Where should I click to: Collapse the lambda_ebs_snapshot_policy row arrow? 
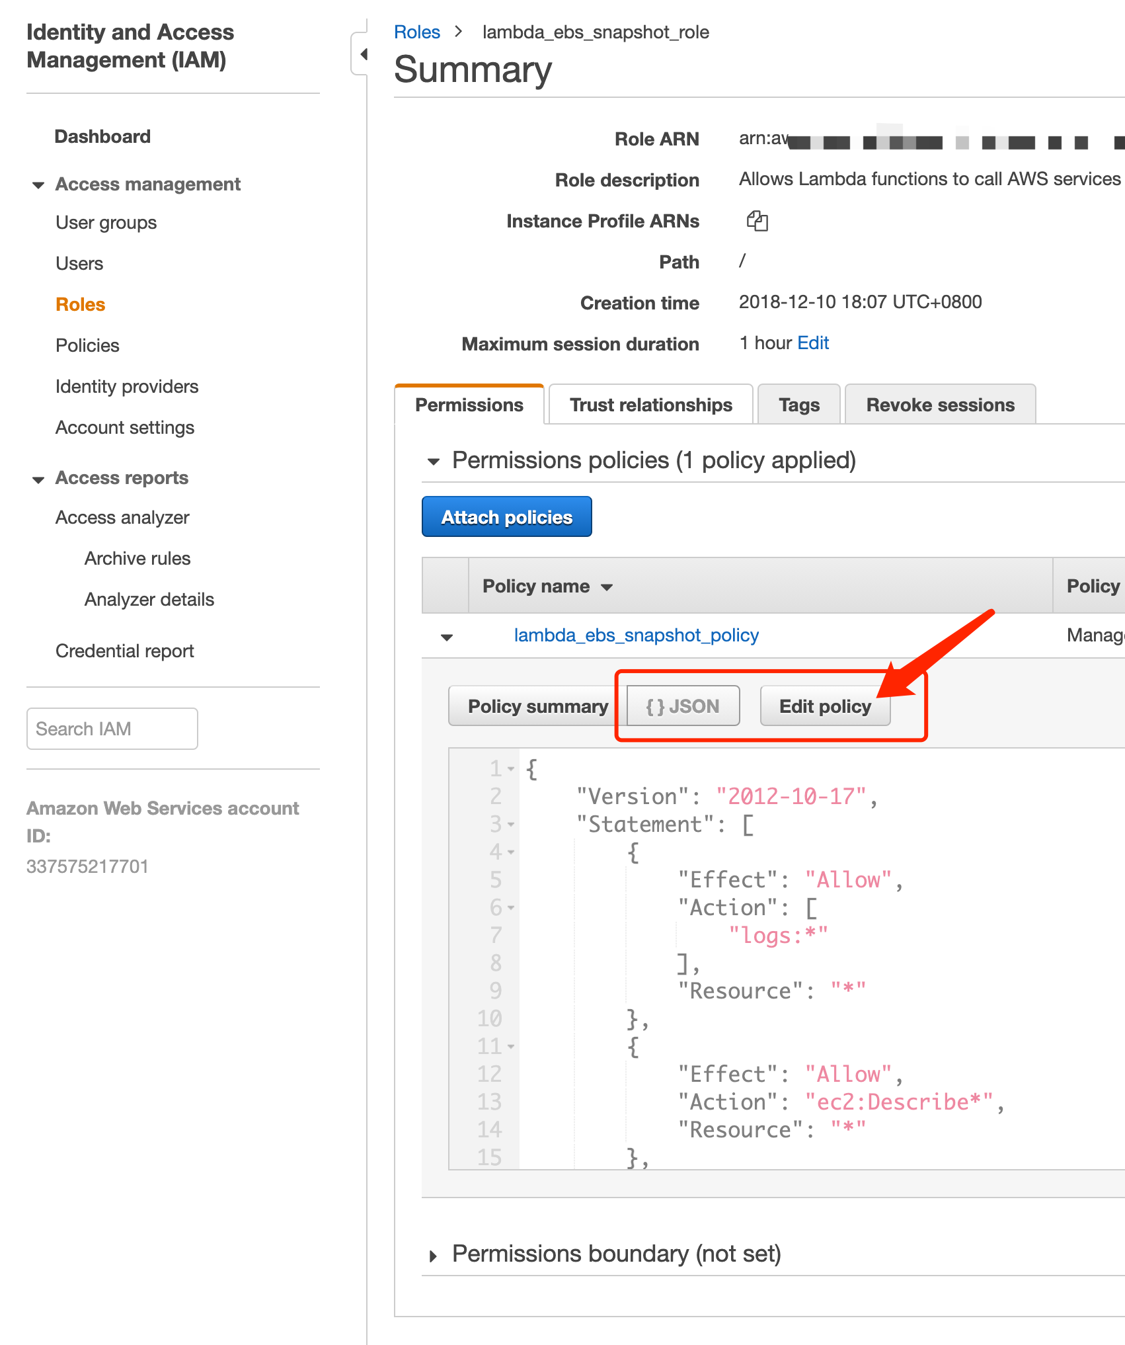click(x=447, y=637)
